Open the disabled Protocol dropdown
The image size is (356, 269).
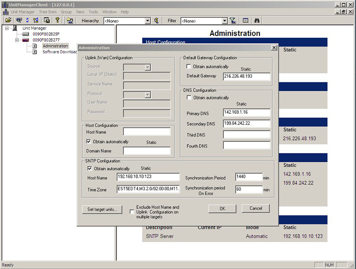(148, 95)
